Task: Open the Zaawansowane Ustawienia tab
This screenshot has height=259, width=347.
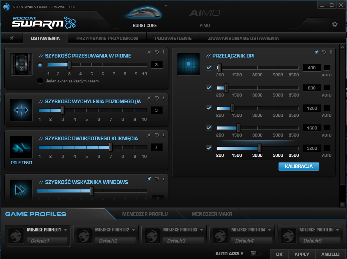Action: coord(243,38)
